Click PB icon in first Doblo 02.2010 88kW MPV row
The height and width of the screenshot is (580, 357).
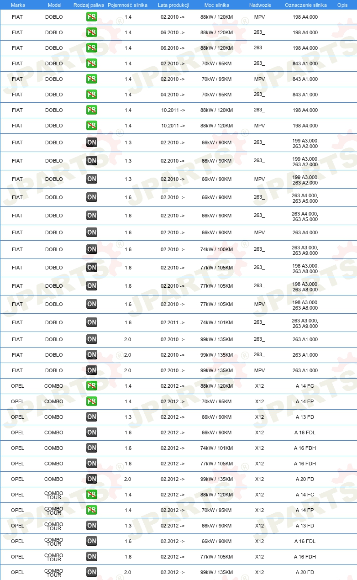point(92,17)
